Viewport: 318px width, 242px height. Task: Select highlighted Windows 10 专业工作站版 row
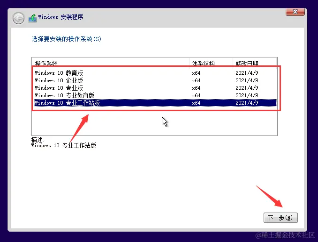pos(155,103)
